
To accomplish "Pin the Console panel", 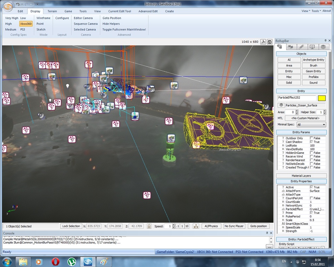I will click(267, 233).
